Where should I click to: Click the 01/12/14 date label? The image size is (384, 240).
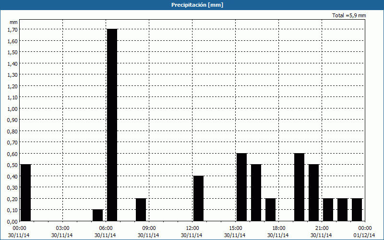coord(364,235)
